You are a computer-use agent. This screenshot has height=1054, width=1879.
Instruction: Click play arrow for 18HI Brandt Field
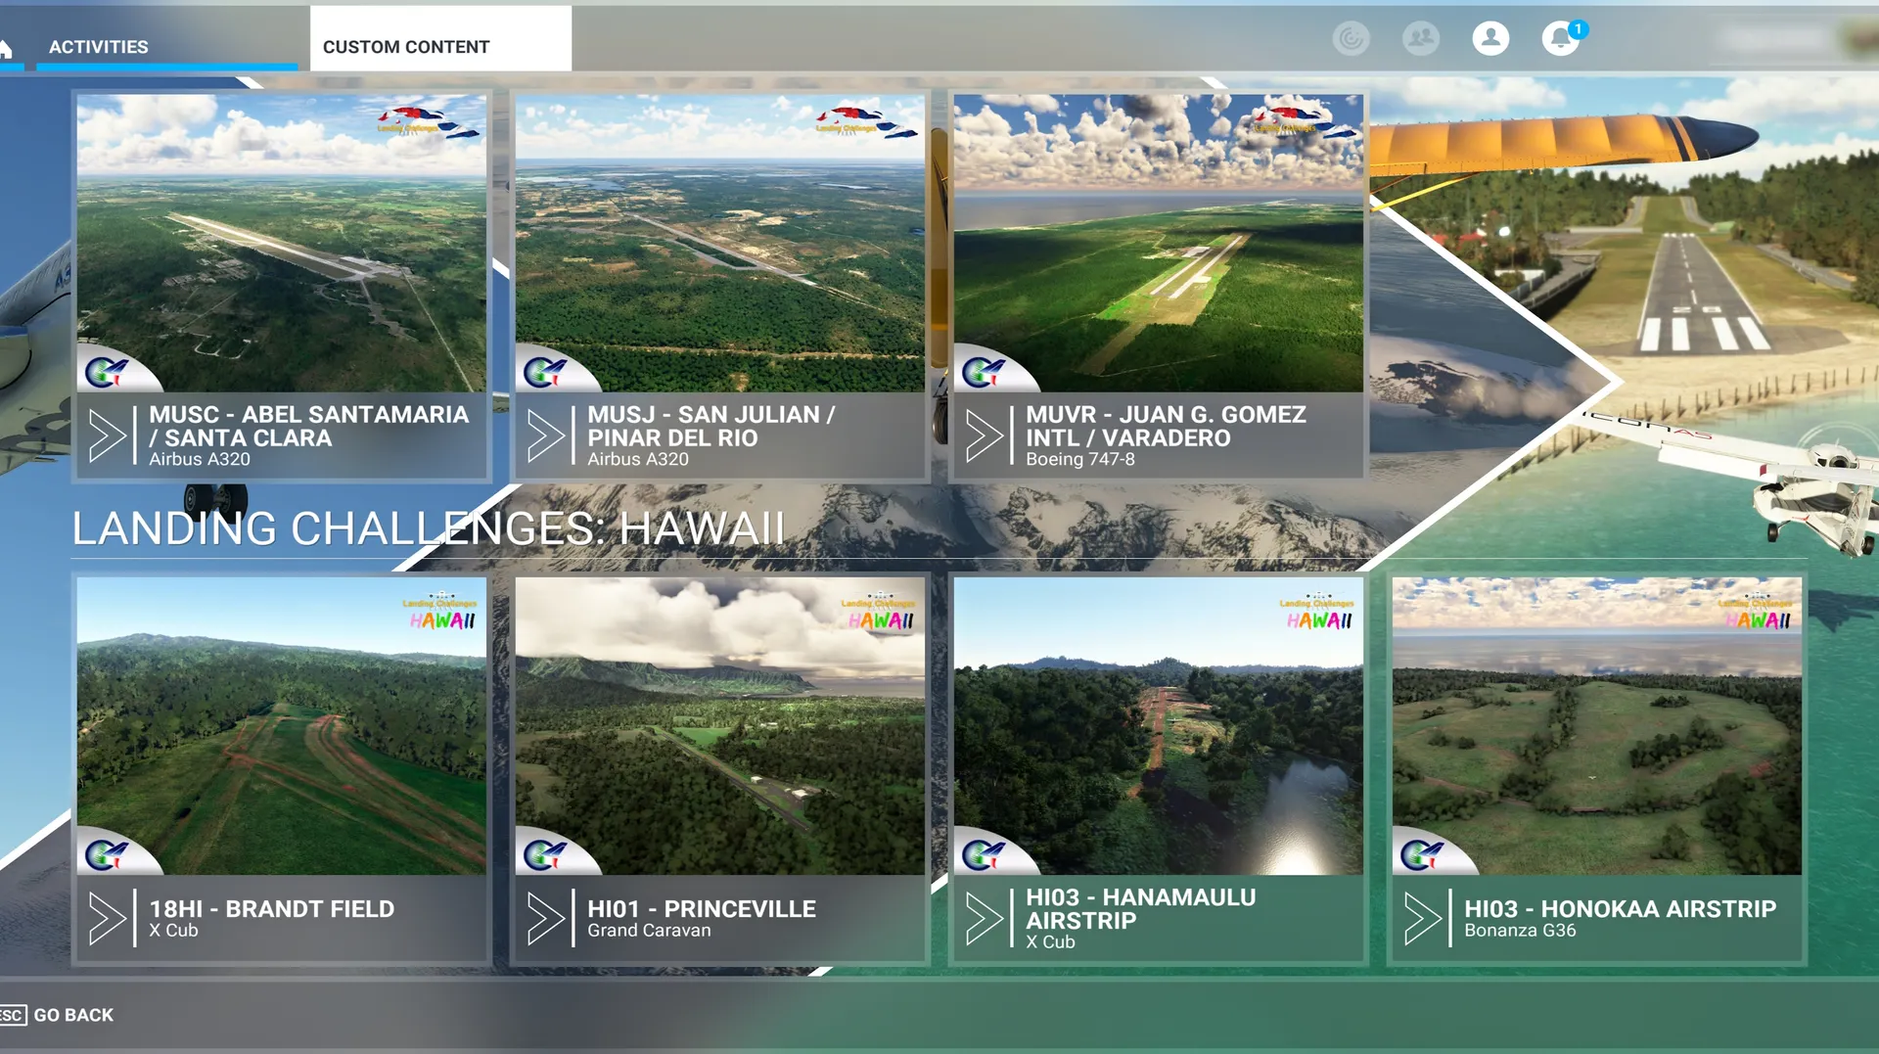click(x=107, y=918)
